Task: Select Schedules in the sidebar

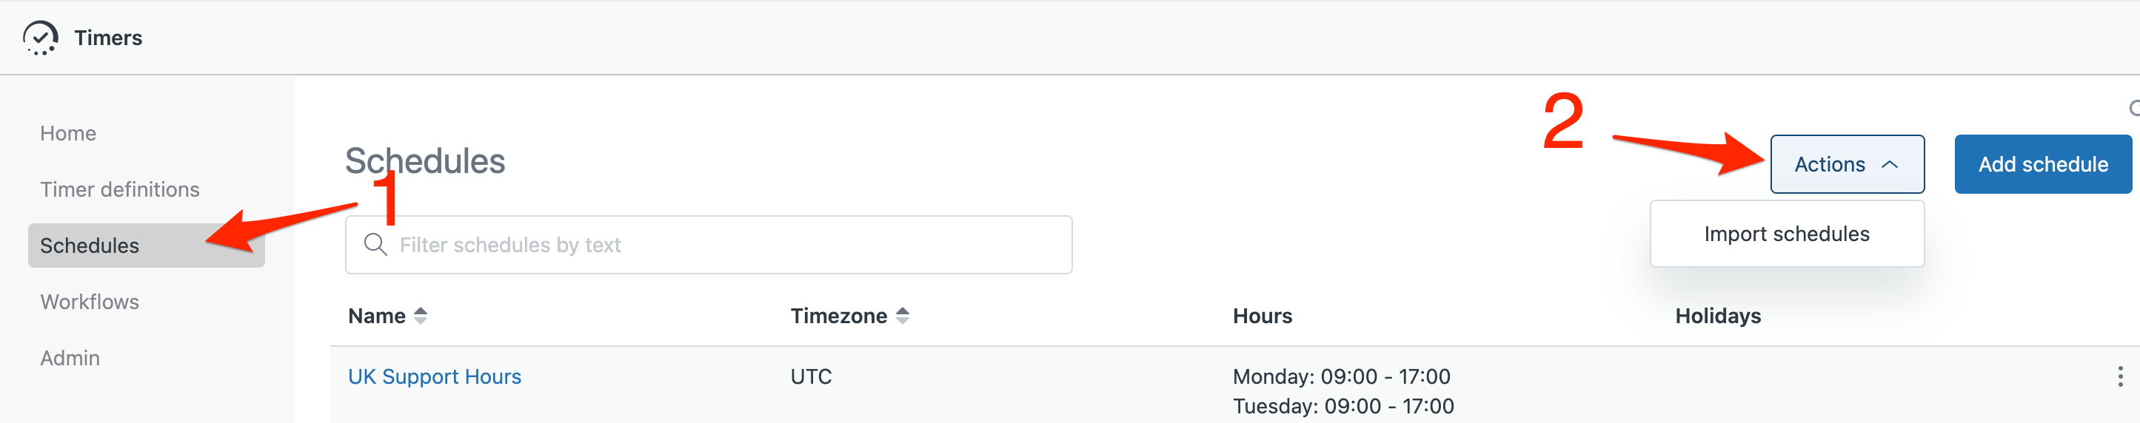Action: pyautogui.click(x=146, y=246)
